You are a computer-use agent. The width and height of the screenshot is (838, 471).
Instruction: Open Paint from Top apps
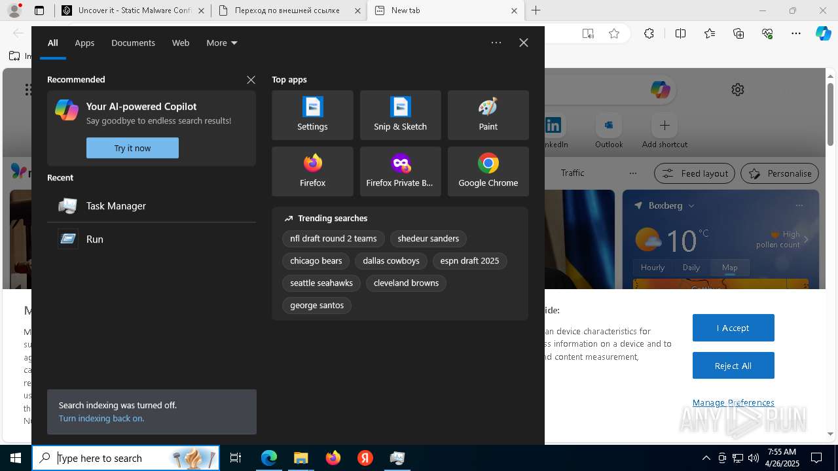pos(488,115)
